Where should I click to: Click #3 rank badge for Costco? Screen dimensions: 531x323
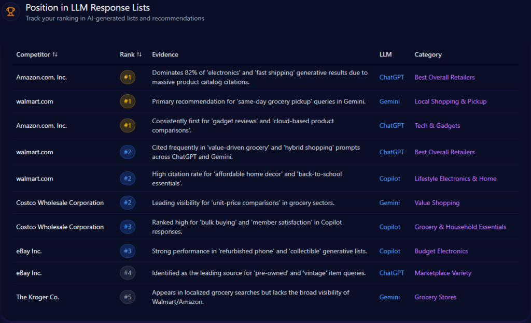pos(128,227)
